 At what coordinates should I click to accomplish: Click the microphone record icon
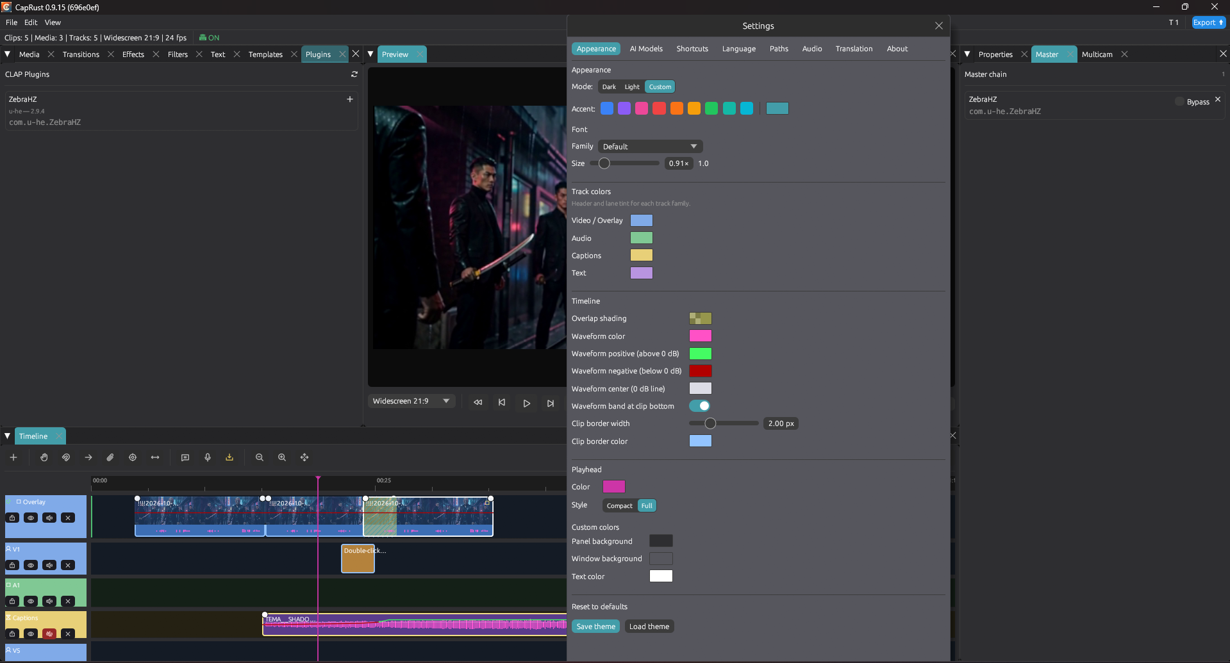(x=208, y=457)
